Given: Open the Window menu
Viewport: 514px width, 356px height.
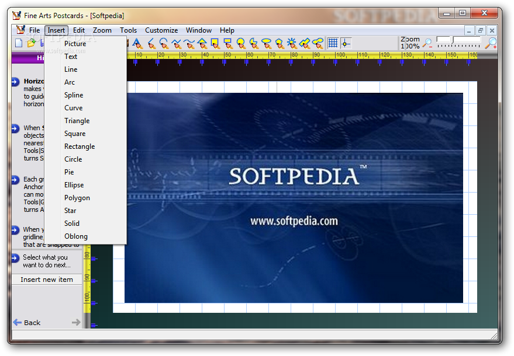Looking at the screenshot, I should pos(199,30).
